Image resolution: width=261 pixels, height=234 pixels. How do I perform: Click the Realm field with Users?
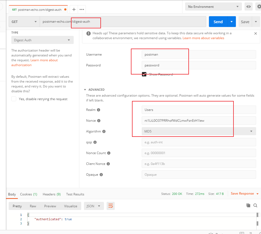pos(199,110)
